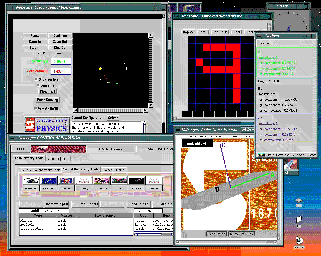Click the Local close button

coord(139,204)
